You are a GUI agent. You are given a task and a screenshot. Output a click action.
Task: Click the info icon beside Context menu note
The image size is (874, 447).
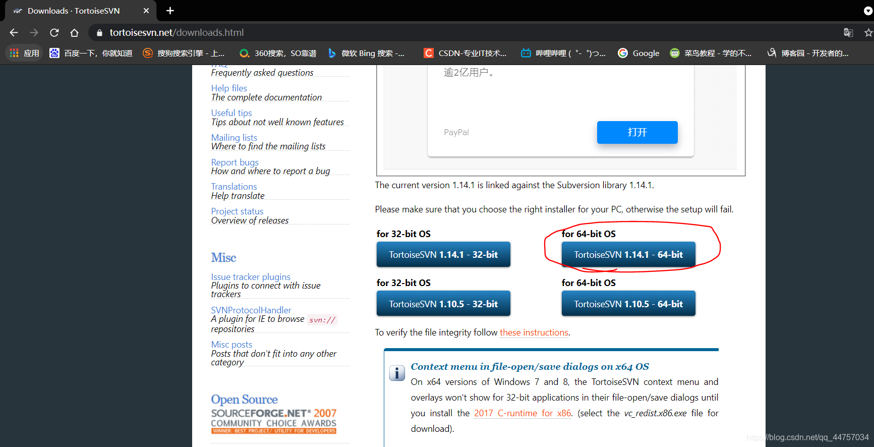coord(397,373)
